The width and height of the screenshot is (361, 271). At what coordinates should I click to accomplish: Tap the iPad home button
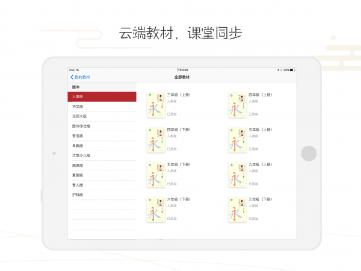[309, 154]
